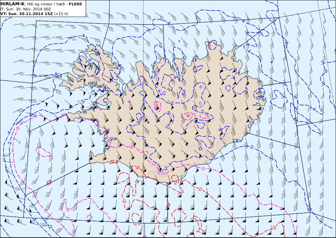Select the 'Hiti og vindur í hæð' title text
Viewport: 336px width, 238px height.
tap(46, 4)
